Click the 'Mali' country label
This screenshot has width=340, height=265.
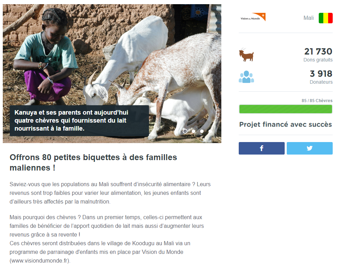pos(309,18)
